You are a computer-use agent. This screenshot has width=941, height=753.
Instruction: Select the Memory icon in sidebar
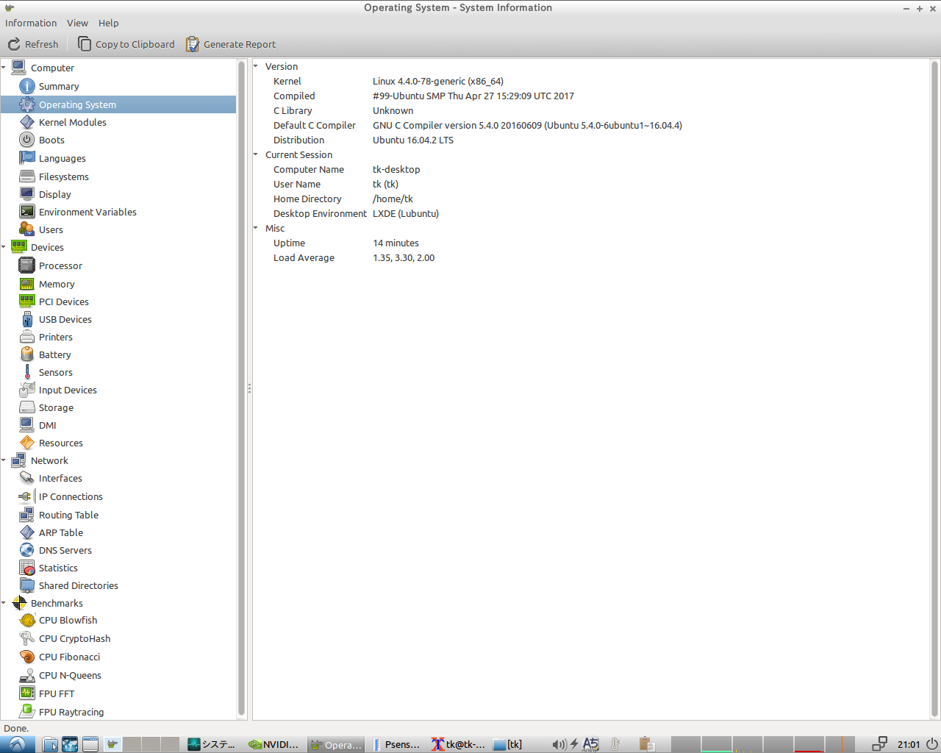pyautogui.click(x=27, y=284)
